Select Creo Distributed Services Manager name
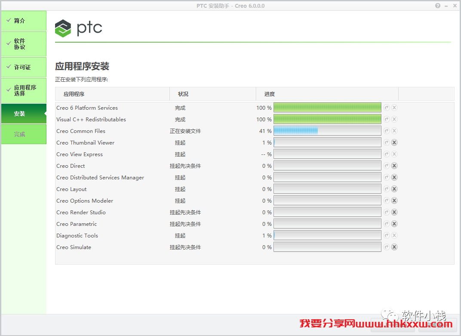Screen dimensions: 461x336 (100, 178)
